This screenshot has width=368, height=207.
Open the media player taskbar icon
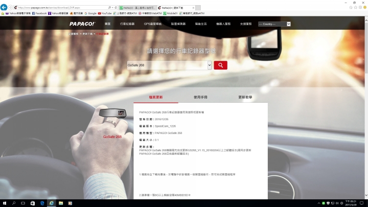coord(70,203)
